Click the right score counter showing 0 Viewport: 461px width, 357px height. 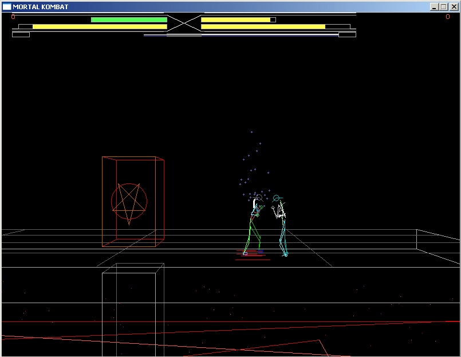tap(447, 17)
